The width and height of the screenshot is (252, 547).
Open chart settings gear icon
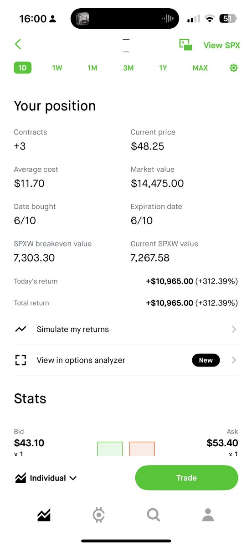pos(233,68)
